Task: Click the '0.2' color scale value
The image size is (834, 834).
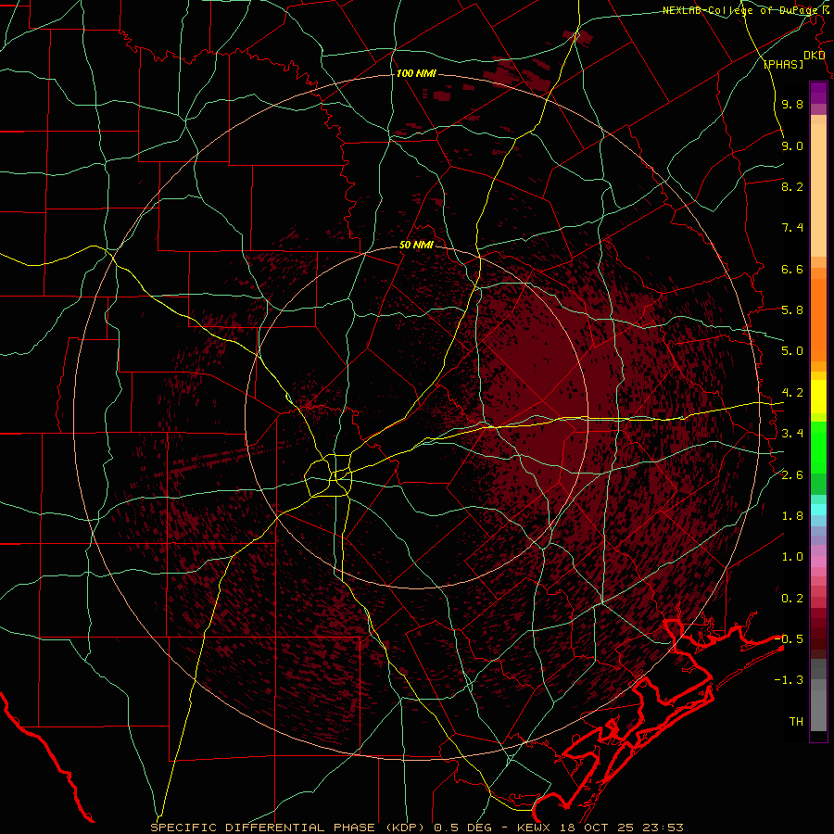Action: click(x=792, y=599)
